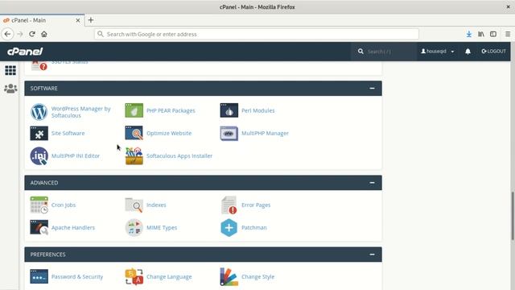Open the Site Software link
This screenshot has height=290, width=515.
click(x=68, y=133)
